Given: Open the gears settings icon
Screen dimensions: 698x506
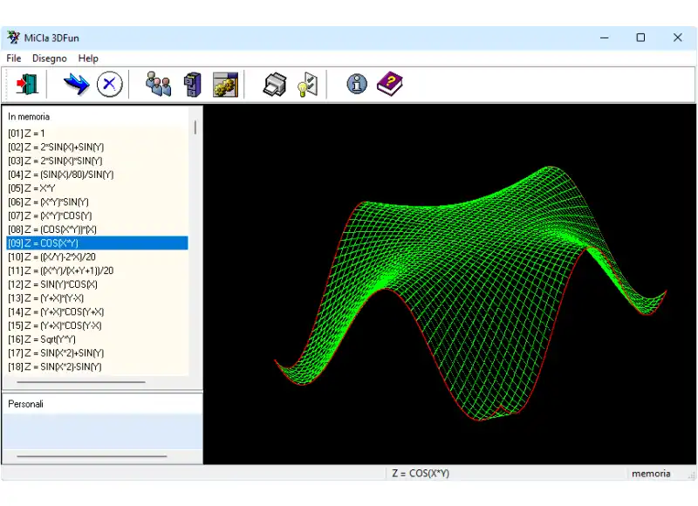Looking at the screenshot, I should [226, 84].
